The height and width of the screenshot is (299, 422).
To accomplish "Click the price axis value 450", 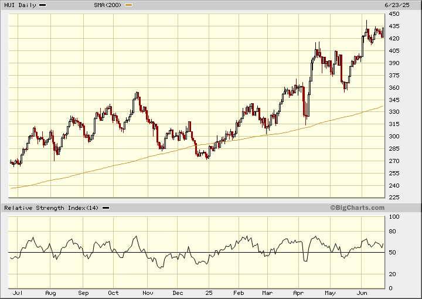I will 394,13.
